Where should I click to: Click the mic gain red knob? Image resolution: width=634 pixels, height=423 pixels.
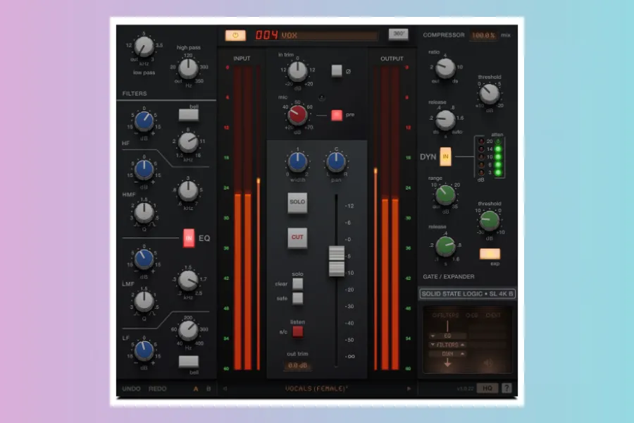point(297,112)
